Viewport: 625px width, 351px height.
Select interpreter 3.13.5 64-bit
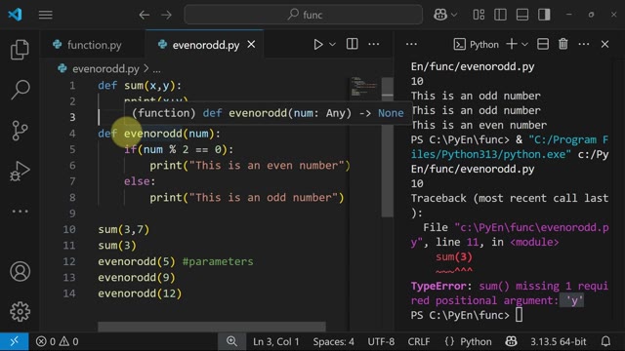(558, 341)
